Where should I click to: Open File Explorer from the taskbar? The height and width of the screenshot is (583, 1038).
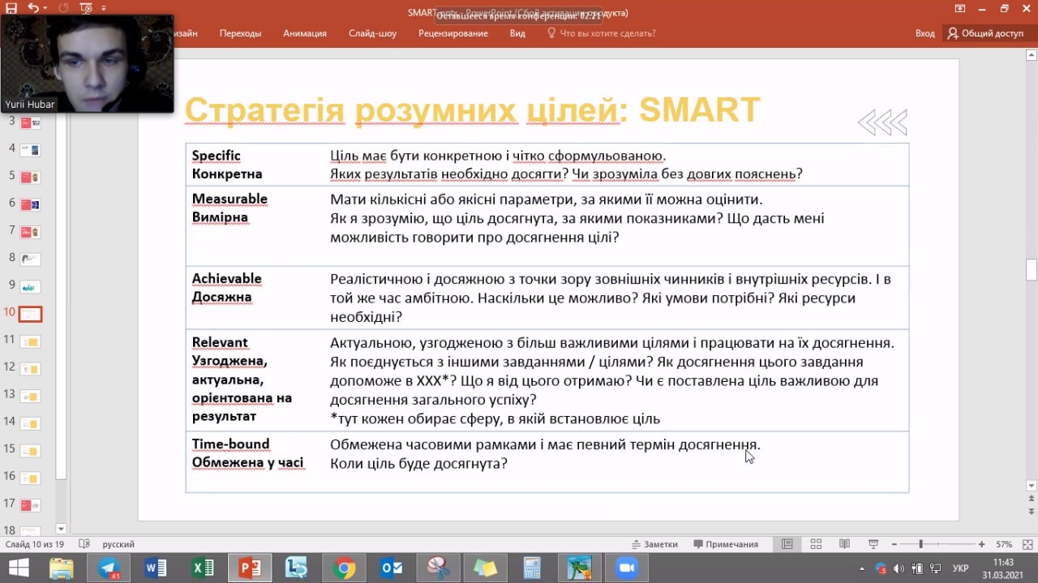click(x=62, y=568)
